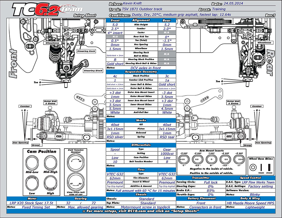Select front Shock Position value 4c
Screen dimensions: 282x218
[x=115, y=76]
